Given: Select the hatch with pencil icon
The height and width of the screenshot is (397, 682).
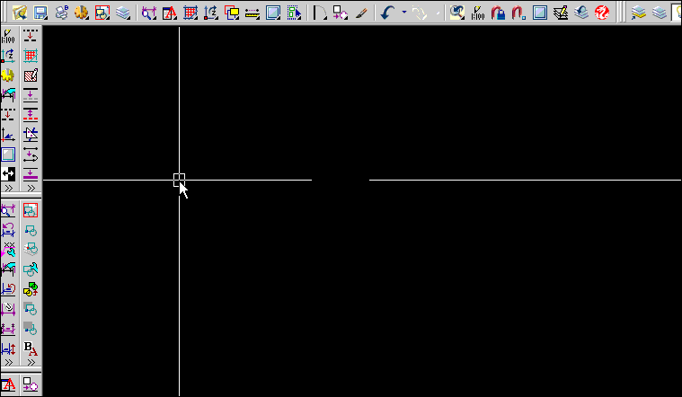Looking at the screenshot, I should (x=31, y=75).
